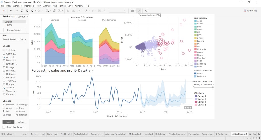This screenshot has height=140, width=261.
Task: Click the Presentation Mode toolbar icon
Action: [x=139, y=11]
